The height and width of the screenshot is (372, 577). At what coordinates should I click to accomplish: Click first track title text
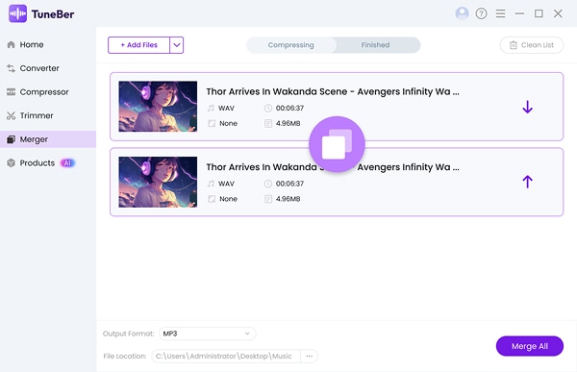click(x=333, y=91)
